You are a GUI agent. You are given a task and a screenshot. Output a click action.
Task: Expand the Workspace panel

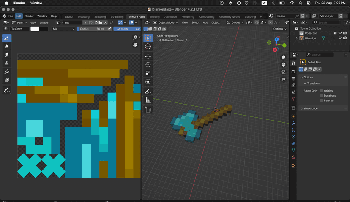coord(311,108)
